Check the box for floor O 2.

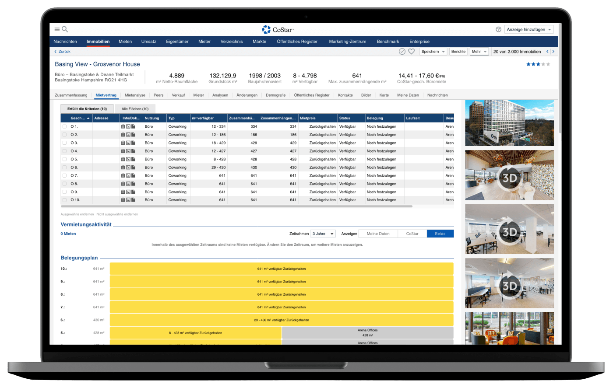(65, 135)
